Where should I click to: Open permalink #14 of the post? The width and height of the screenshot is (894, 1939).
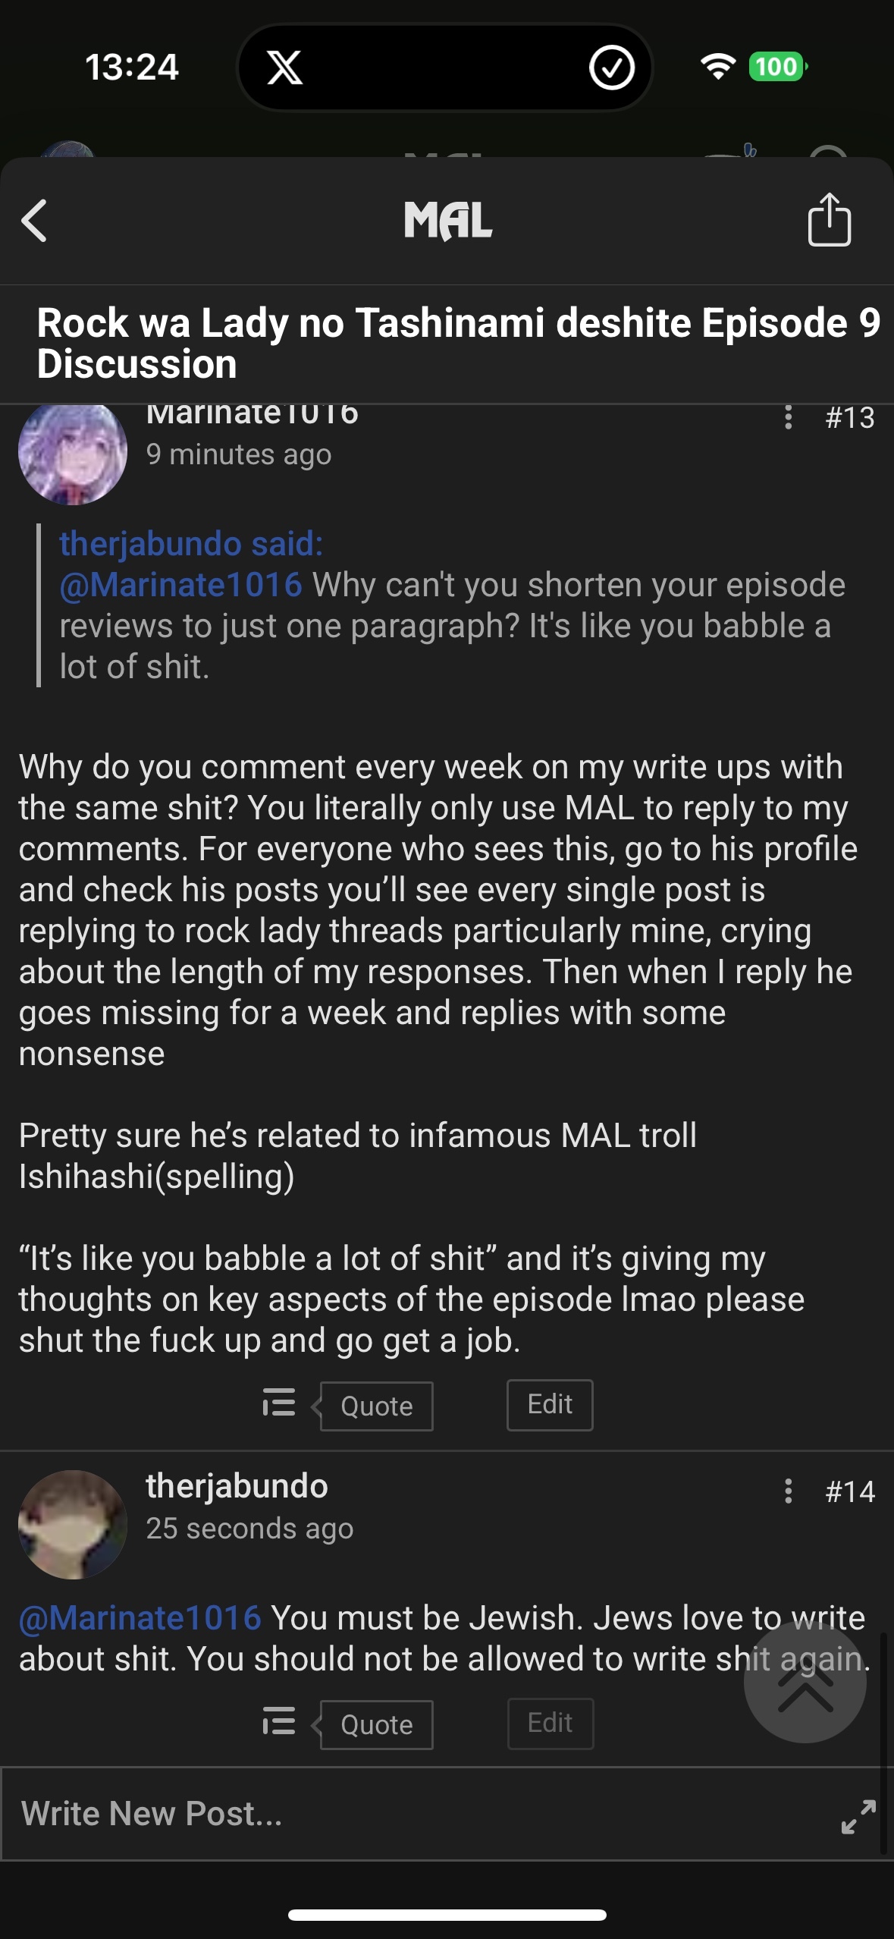click(850, 1491)
